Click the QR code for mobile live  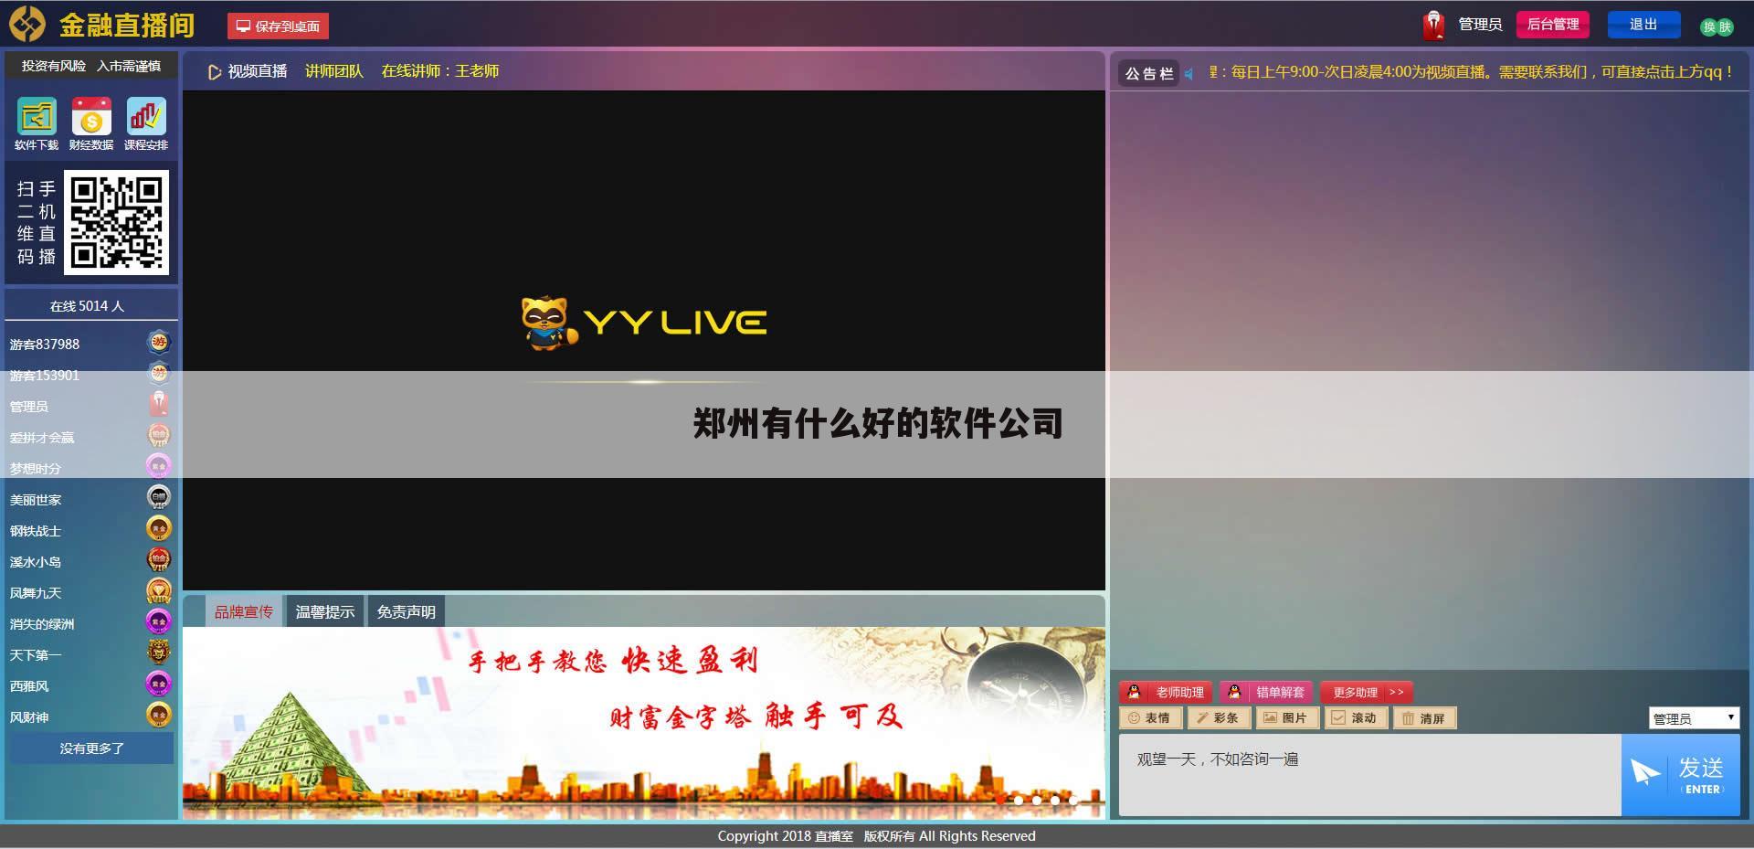click(x=116, y=222)
